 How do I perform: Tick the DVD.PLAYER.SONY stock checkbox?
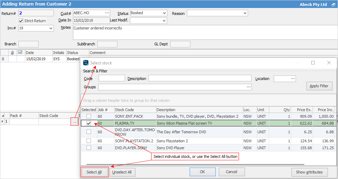[x=89, y=148]
